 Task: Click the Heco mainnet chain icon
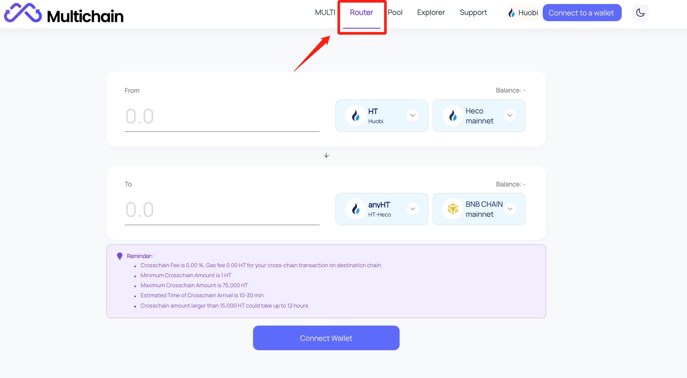(453, 116)
